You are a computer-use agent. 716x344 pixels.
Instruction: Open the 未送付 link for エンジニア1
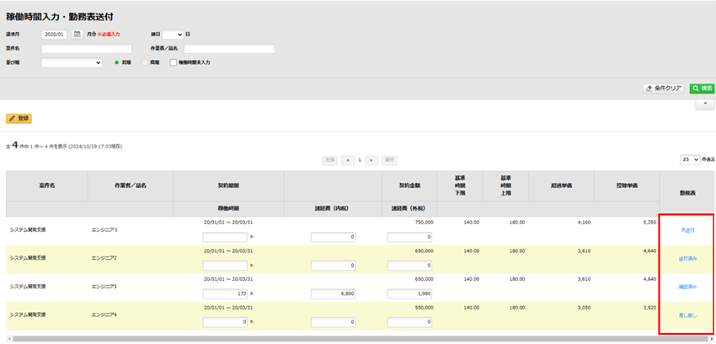[x=687, y=230]
